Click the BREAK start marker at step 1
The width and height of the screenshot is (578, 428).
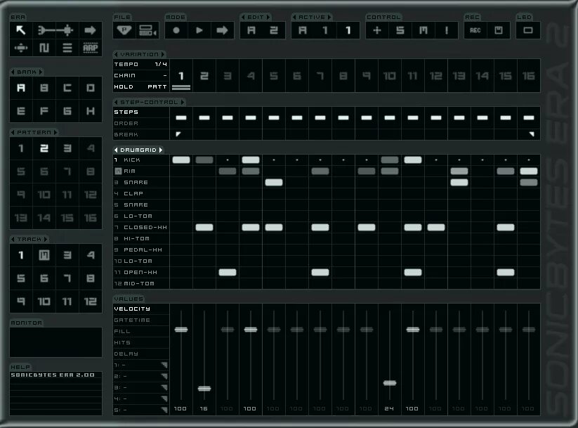pyautogui.click(x=178, y=134)
